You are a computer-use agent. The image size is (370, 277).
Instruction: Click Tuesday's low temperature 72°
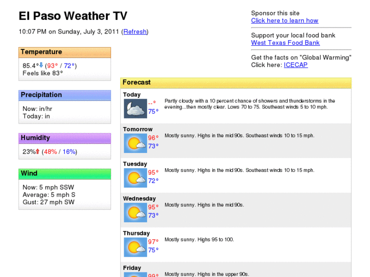153,180
